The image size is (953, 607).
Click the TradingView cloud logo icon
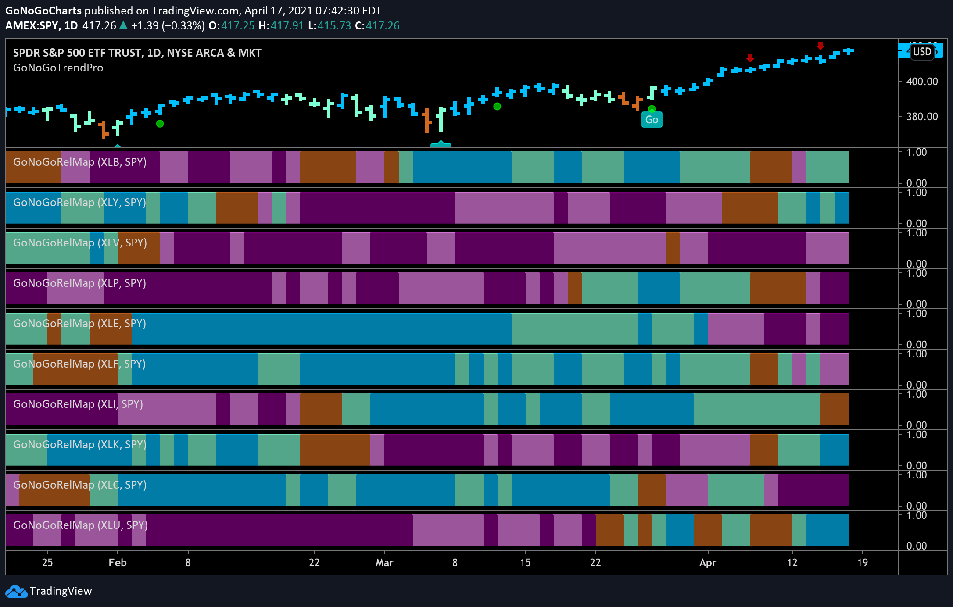[16, 591]
